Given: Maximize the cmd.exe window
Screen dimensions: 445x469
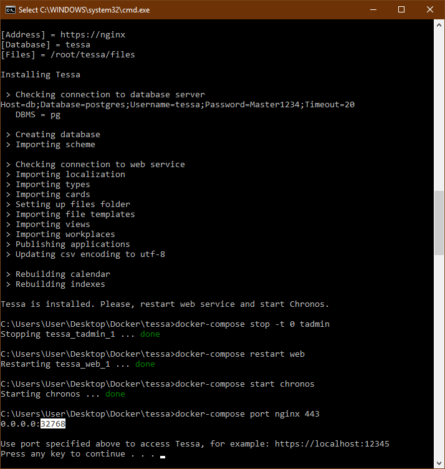Looking at the screenshot, I should [401, 9].
